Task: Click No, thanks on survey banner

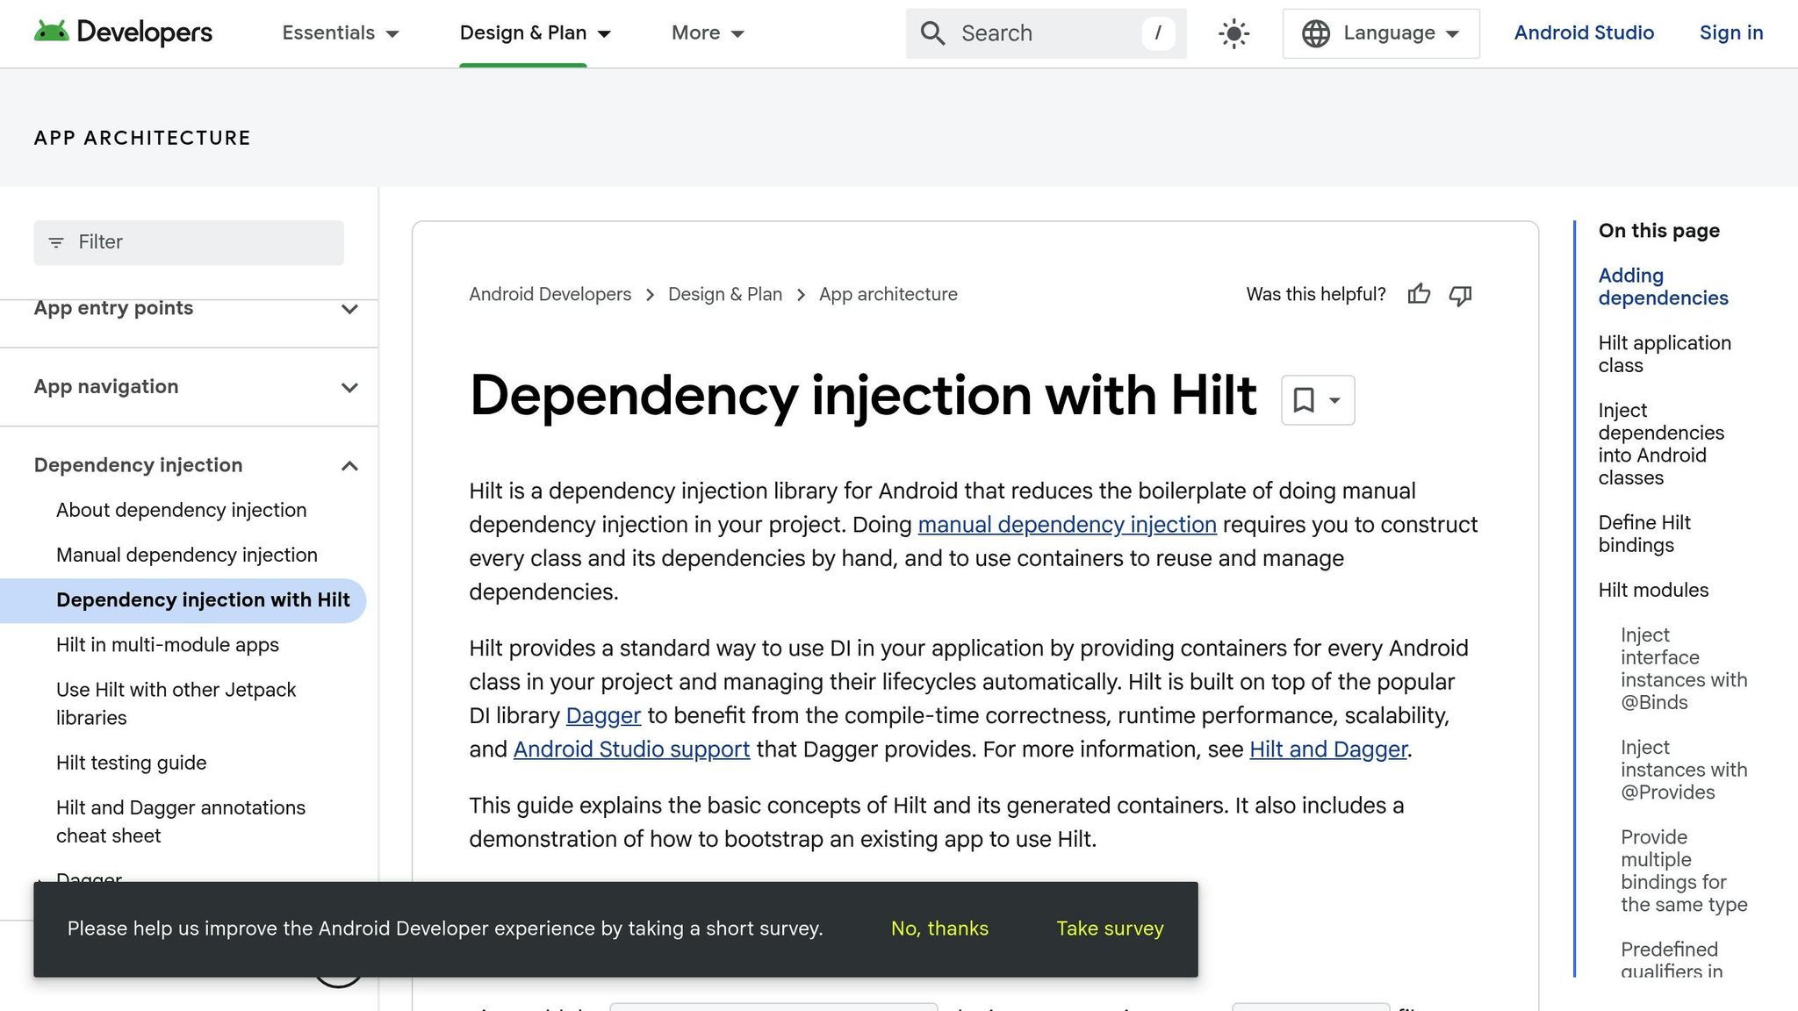Action: [x=939, y=929]
